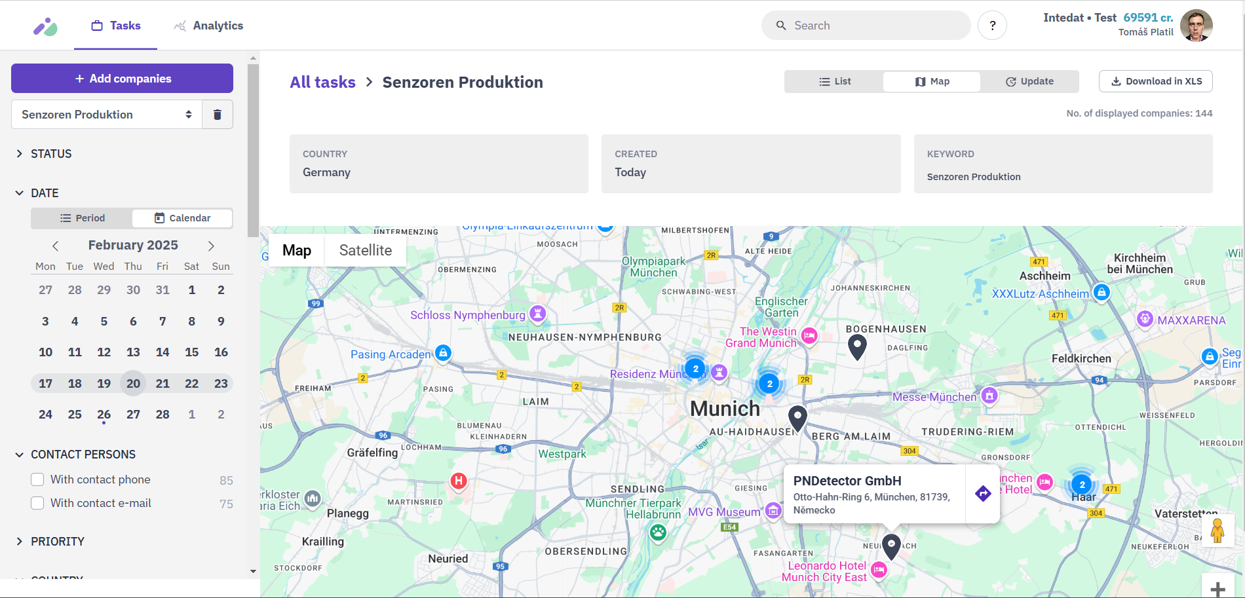
Task: Go back to All tasks
Action: click(x=322, y=83)
